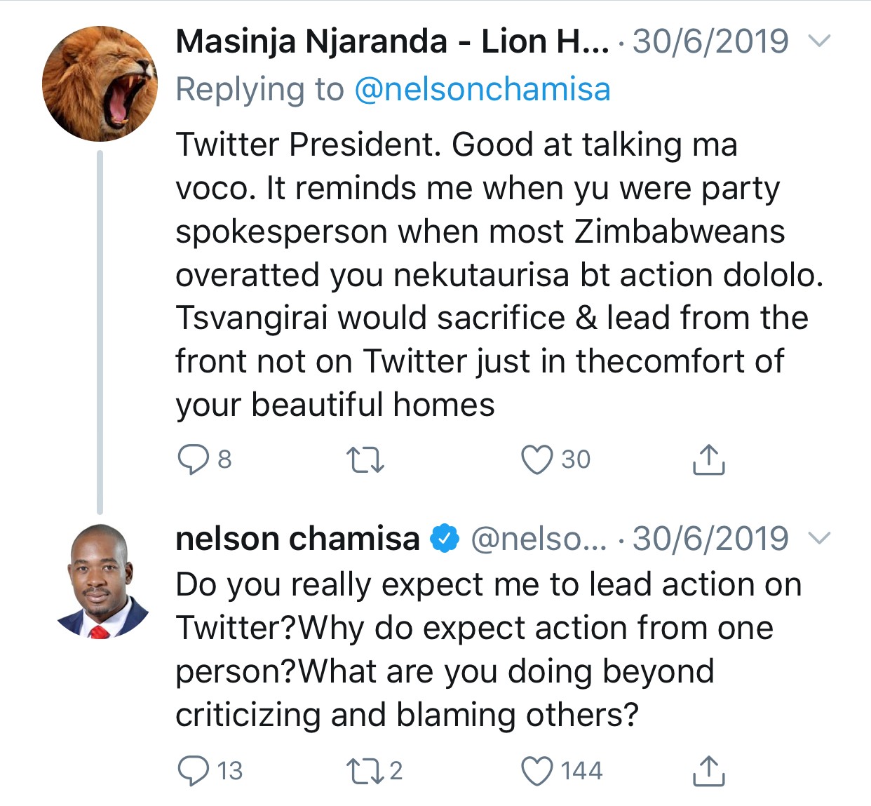Open the lion profile picture
This screenshot has width=871, height=806.
[100, 83]
